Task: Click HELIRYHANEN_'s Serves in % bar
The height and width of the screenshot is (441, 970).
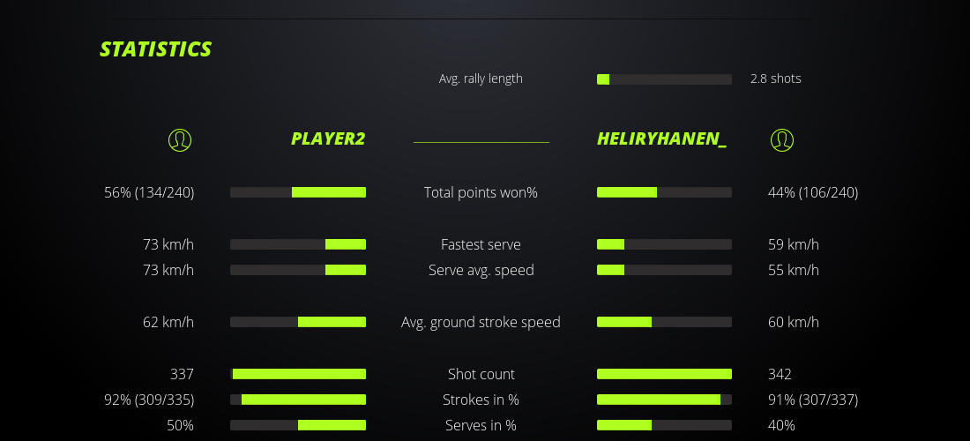Action: [664, 425]
